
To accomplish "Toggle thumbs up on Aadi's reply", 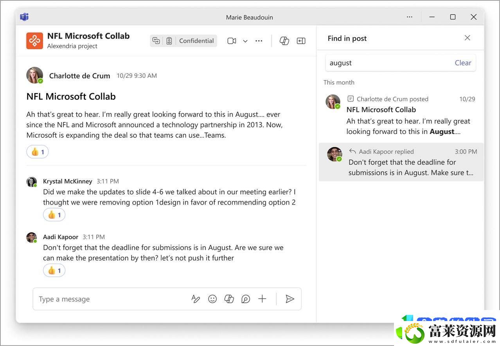I will tap(54, 270).
